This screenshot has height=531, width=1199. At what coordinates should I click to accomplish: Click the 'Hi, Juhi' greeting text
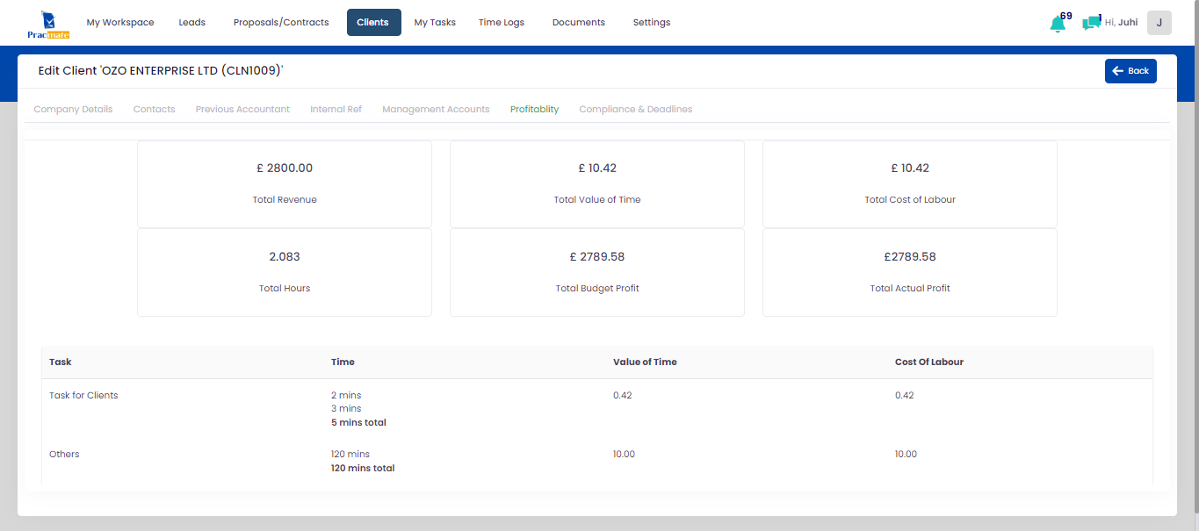coord(1122,23)
